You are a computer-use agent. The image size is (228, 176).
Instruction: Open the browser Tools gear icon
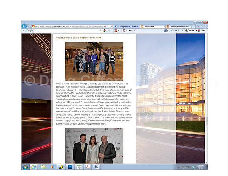205,26
